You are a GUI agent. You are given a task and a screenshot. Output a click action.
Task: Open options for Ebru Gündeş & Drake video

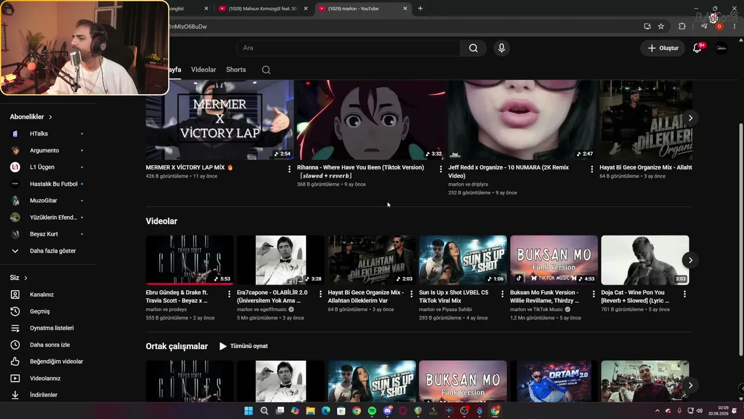pyautogui.click(x=229, y=294)
